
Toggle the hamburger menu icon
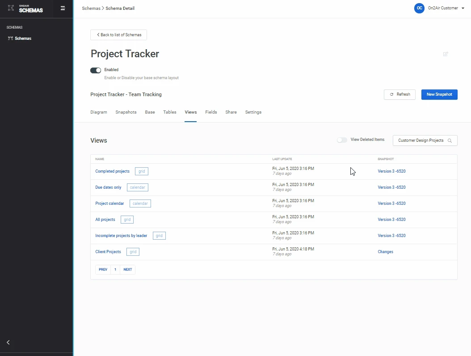(x=63, y=8)
